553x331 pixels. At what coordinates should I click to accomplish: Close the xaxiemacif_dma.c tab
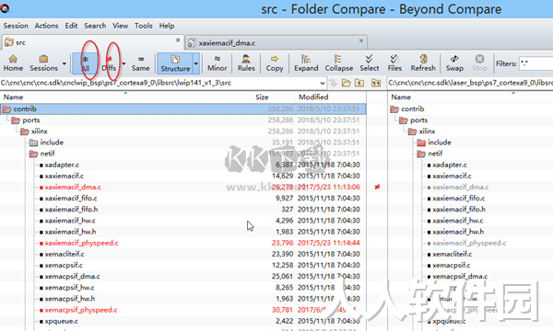(x=361, y=40)
